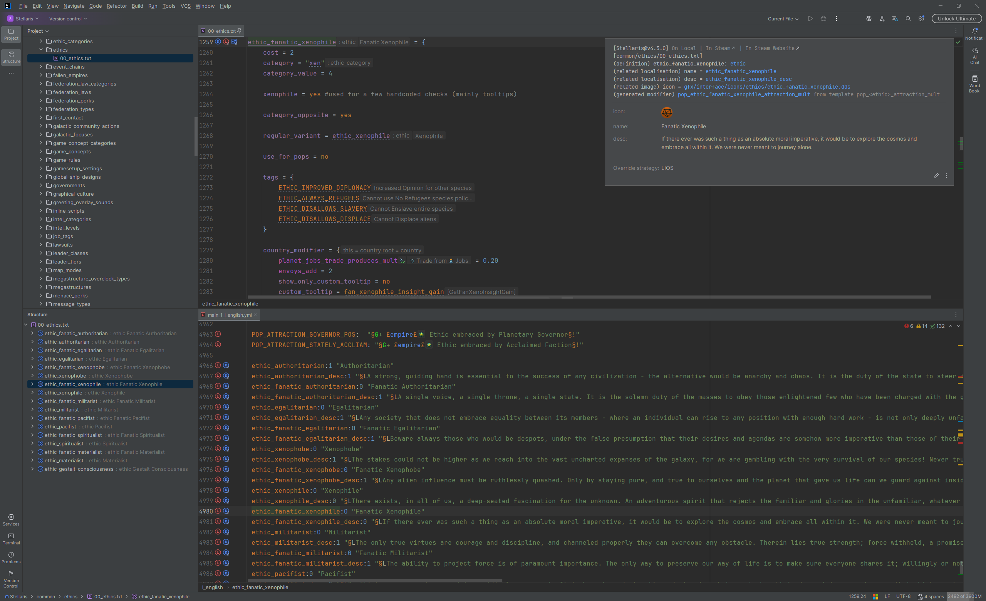Expand the governments folder
The image size is (986, 601).
[41, 185]
